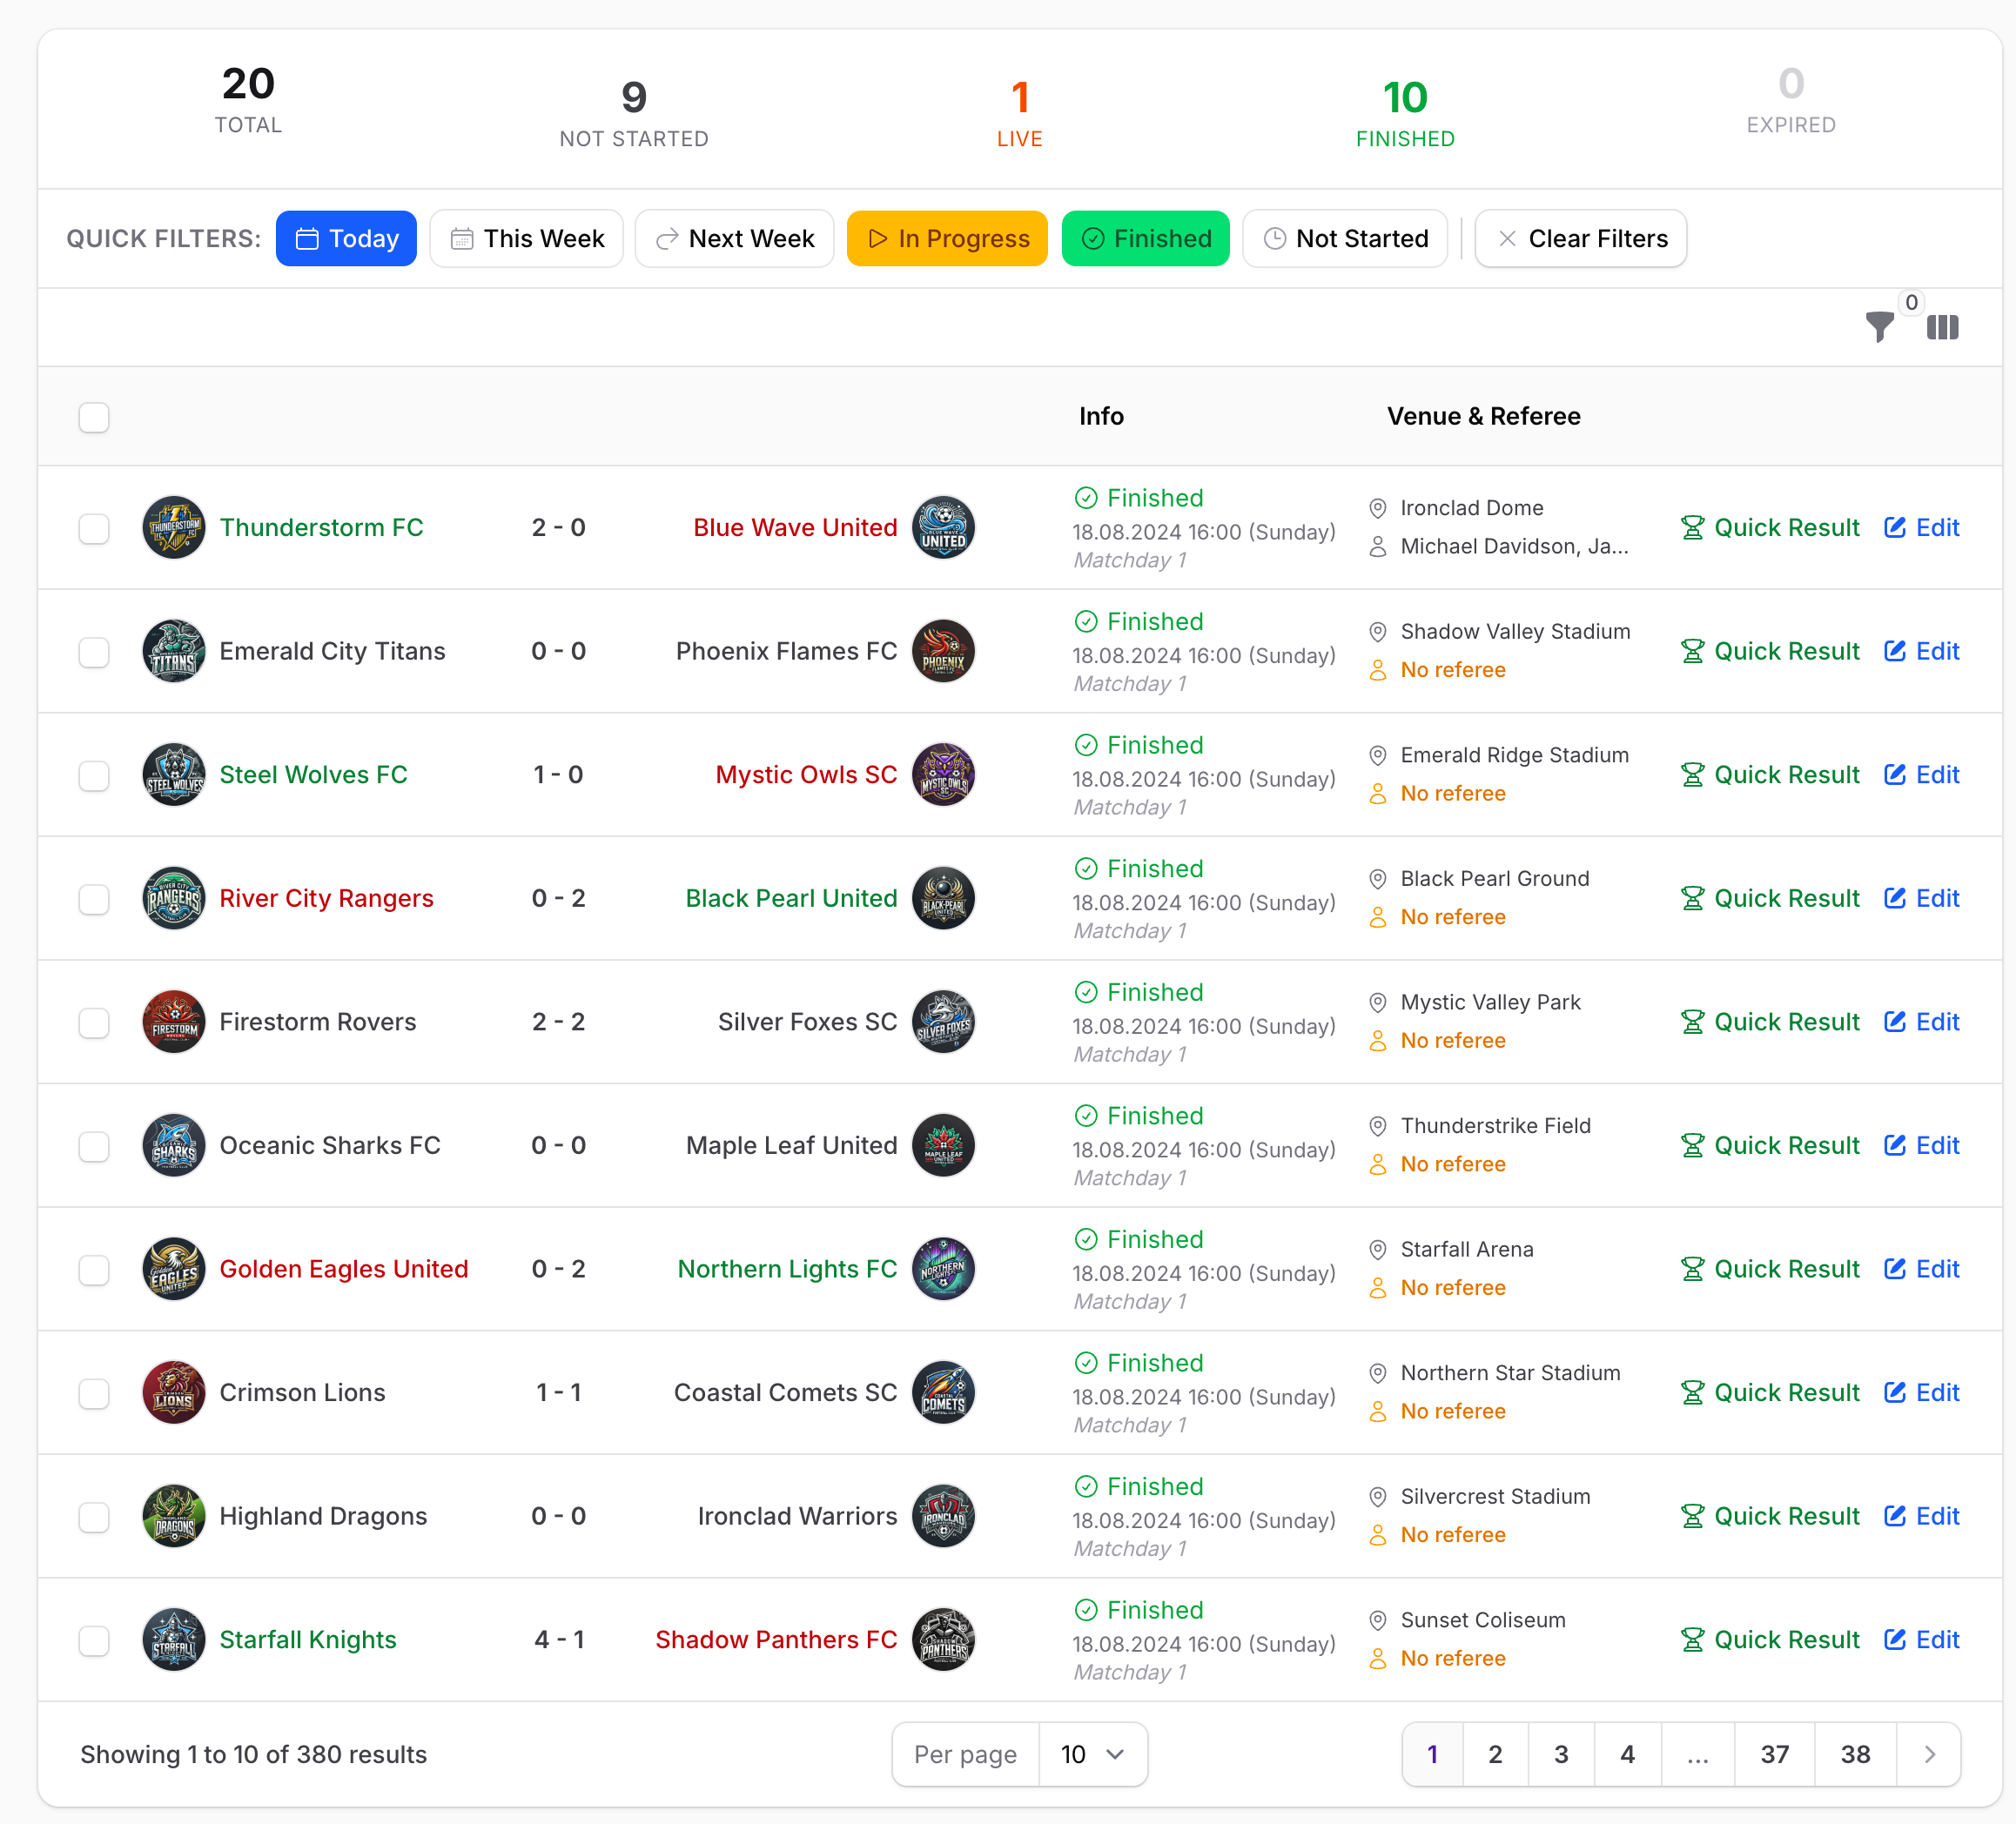This screenshot has width=2016, height=1824.
Task: Check the Steel Wolves FC match row
Action: [x=94, y=775]
